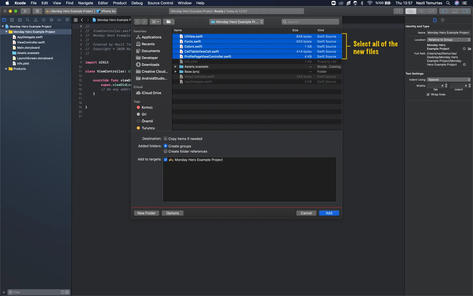The width and height of the screenshot is (473, 296).
Task: Open the Product menu
Action: (x=120, y=3)
